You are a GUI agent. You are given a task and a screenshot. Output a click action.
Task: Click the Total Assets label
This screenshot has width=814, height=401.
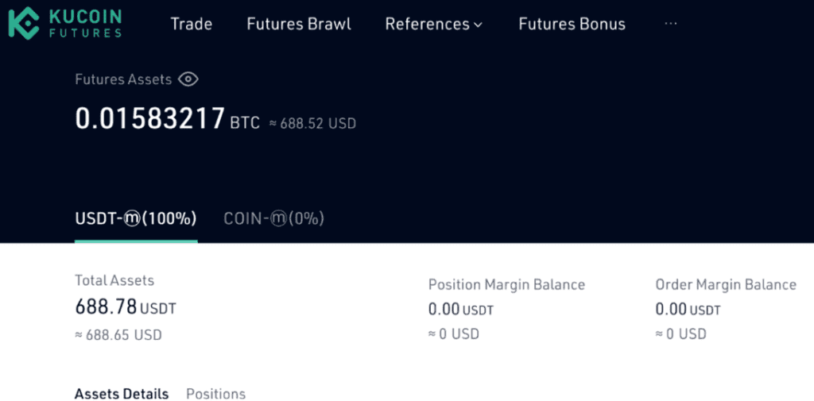114,280
